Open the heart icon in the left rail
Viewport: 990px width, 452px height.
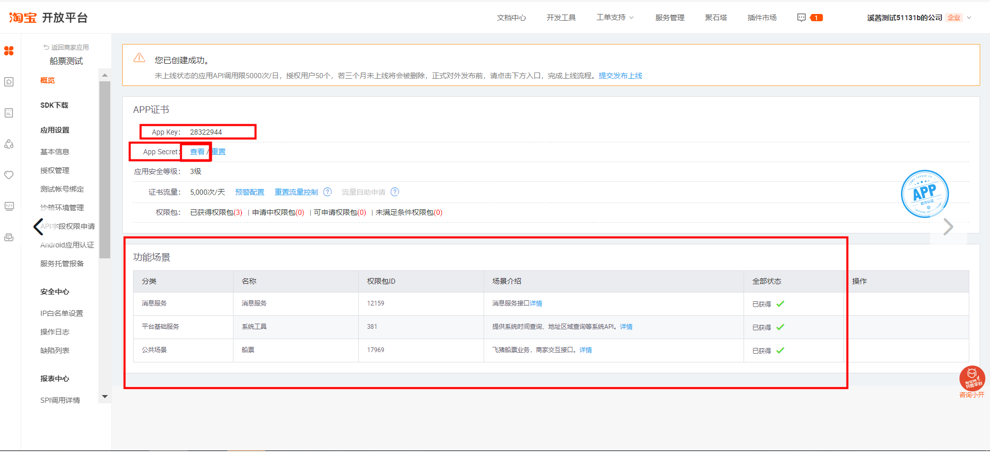tap(9, 175)
